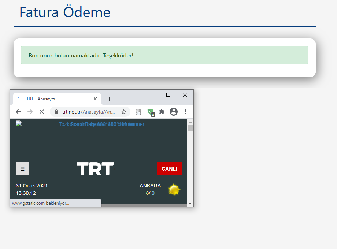The image size is (337, 249).
Task: Open the green shield extension with badge 4
Action: point(151,112)
